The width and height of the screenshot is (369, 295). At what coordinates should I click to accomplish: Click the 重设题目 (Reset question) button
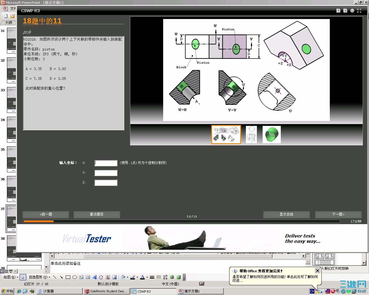[97, 214]
